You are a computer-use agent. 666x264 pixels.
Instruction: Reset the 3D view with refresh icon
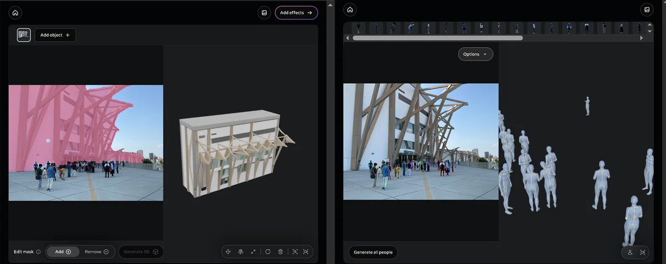pos(268,252)
